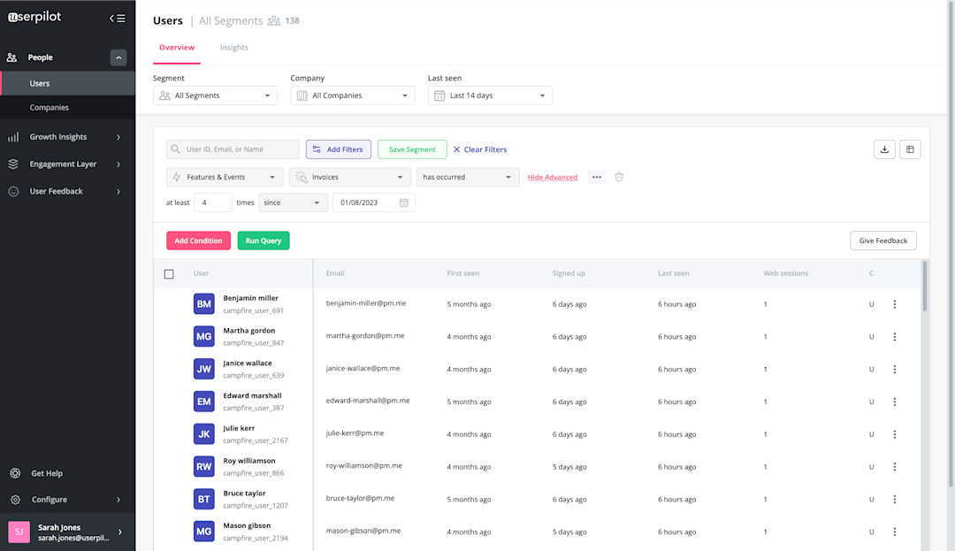This screenshot has height=551, width=955.
Task: Click the table's vertical scrollbar
Action: click(x=925, y=287)
